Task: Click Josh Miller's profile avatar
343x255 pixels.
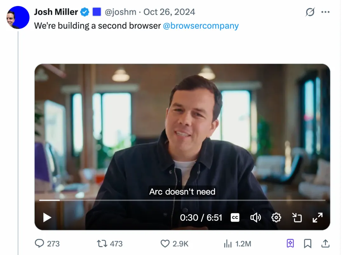Action: point(18,18)
